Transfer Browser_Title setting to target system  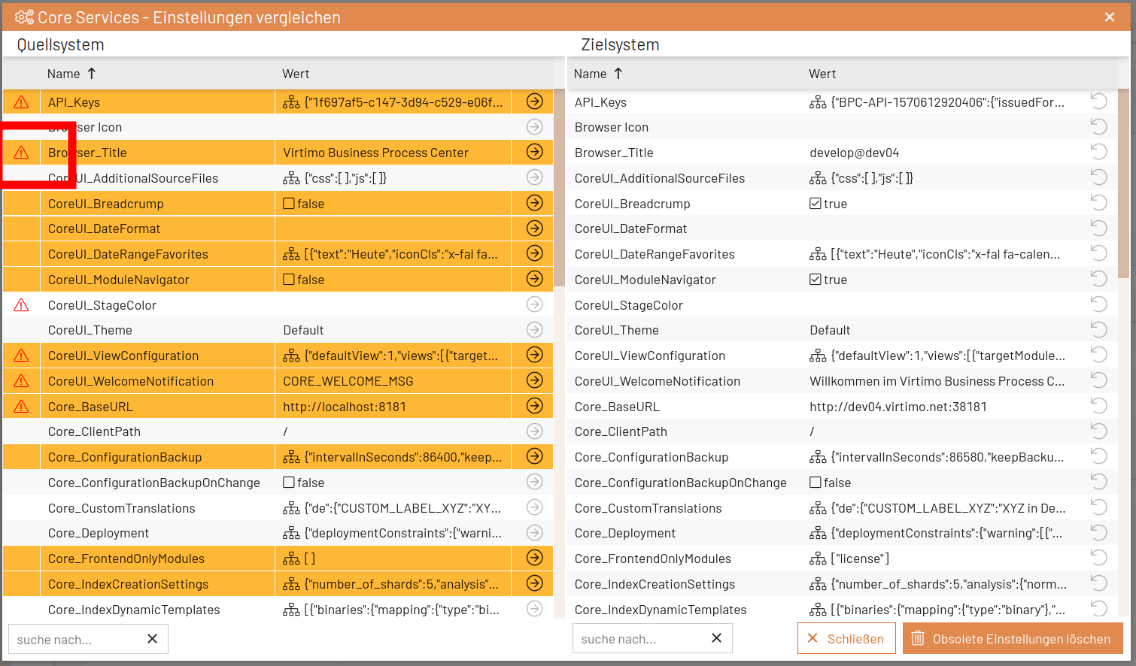click(x=534, y=152)
